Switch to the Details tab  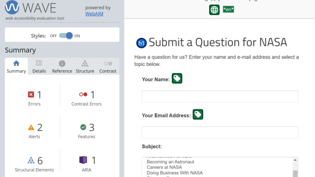[39, 67]
